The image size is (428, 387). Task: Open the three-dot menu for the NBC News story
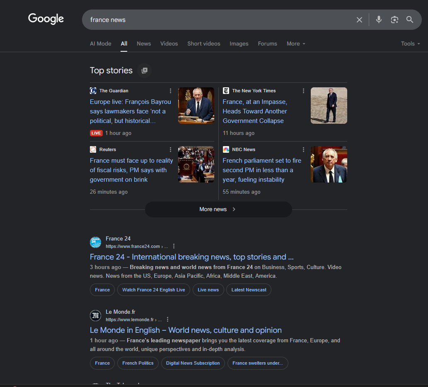[x=303, y=149]
